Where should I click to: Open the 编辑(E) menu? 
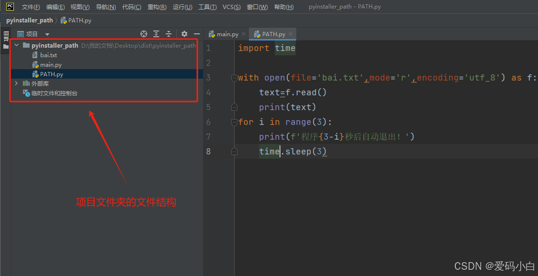(x=55, y=7)
